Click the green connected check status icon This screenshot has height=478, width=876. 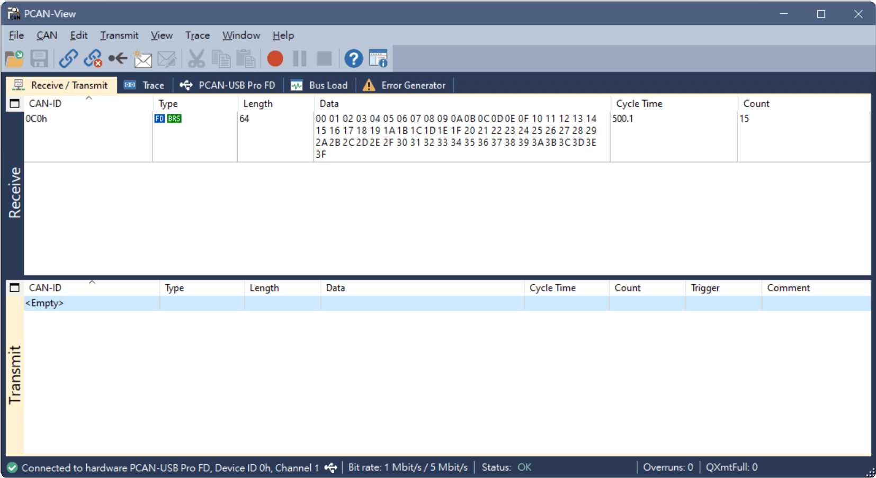click(x=12, y=468)
